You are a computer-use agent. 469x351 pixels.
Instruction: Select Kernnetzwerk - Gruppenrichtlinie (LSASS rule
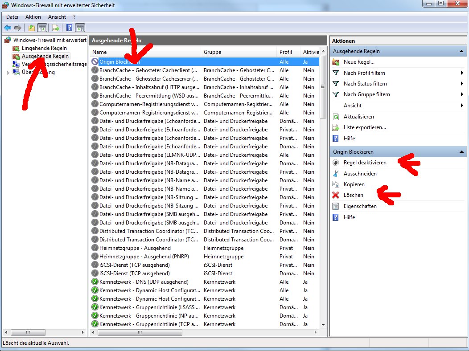[205, 307]
